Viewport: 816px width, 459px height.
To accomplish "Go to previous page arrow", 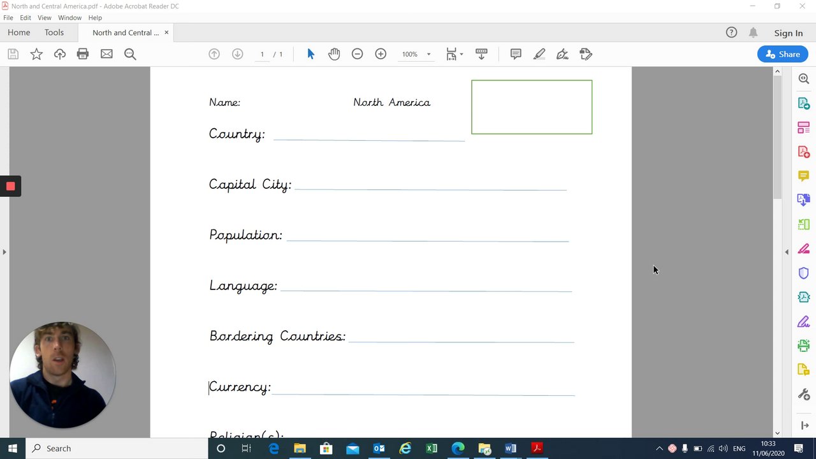I will click(214, 54).
